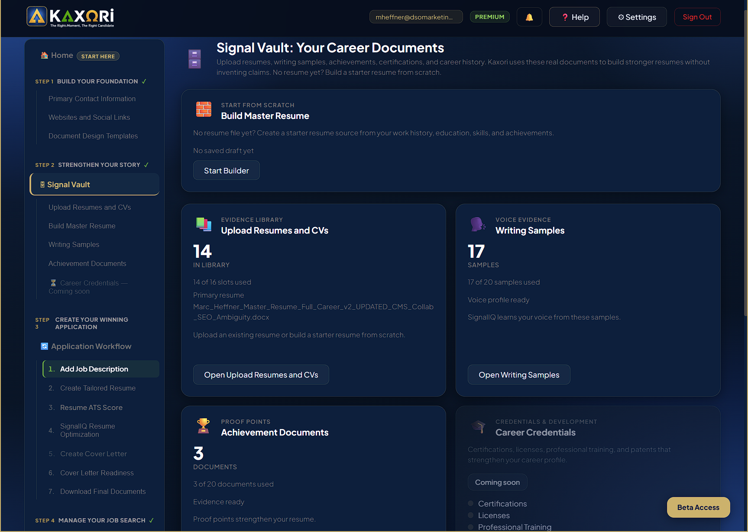This screenshot has width=748, height=532.
Task: Click the Career Credentials graduation cap icon
Action: coord(479,426)
